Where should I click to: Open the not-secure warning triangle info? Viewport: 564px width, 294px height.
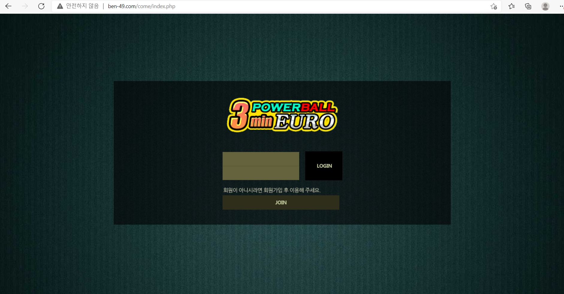click(60, 6)
